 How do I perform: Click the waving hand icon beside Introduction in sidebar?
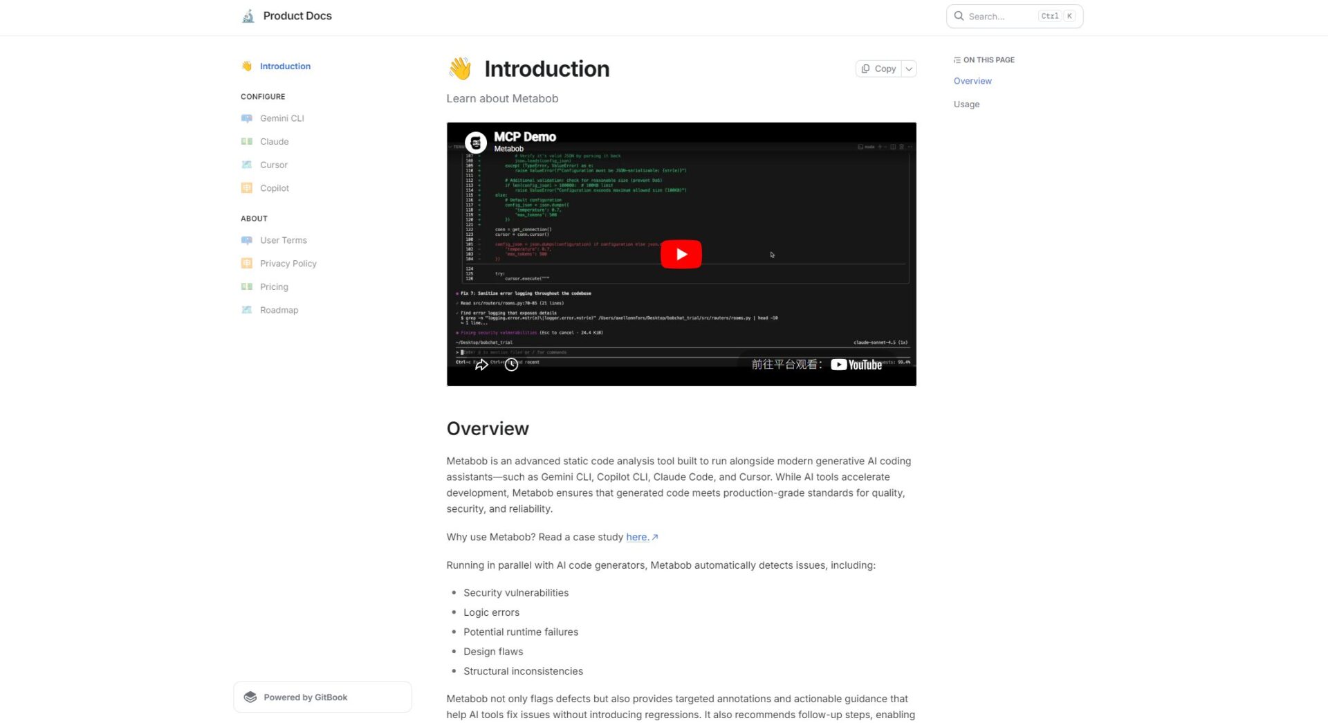click(247, 66)
